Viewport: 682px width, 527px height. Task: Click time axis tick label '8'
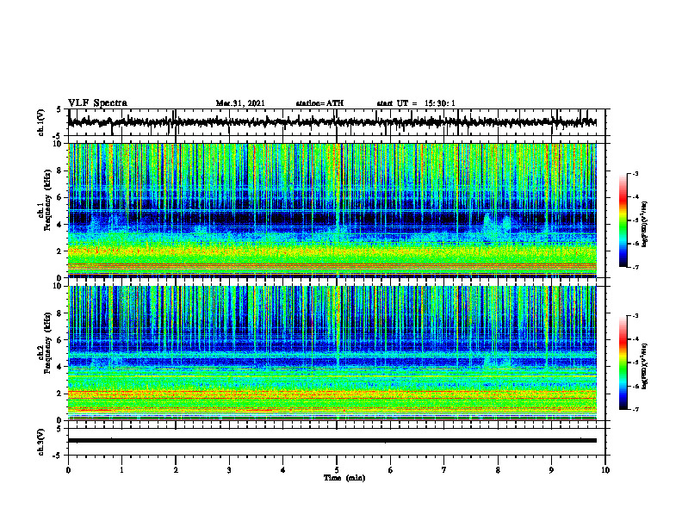(498, 470)
